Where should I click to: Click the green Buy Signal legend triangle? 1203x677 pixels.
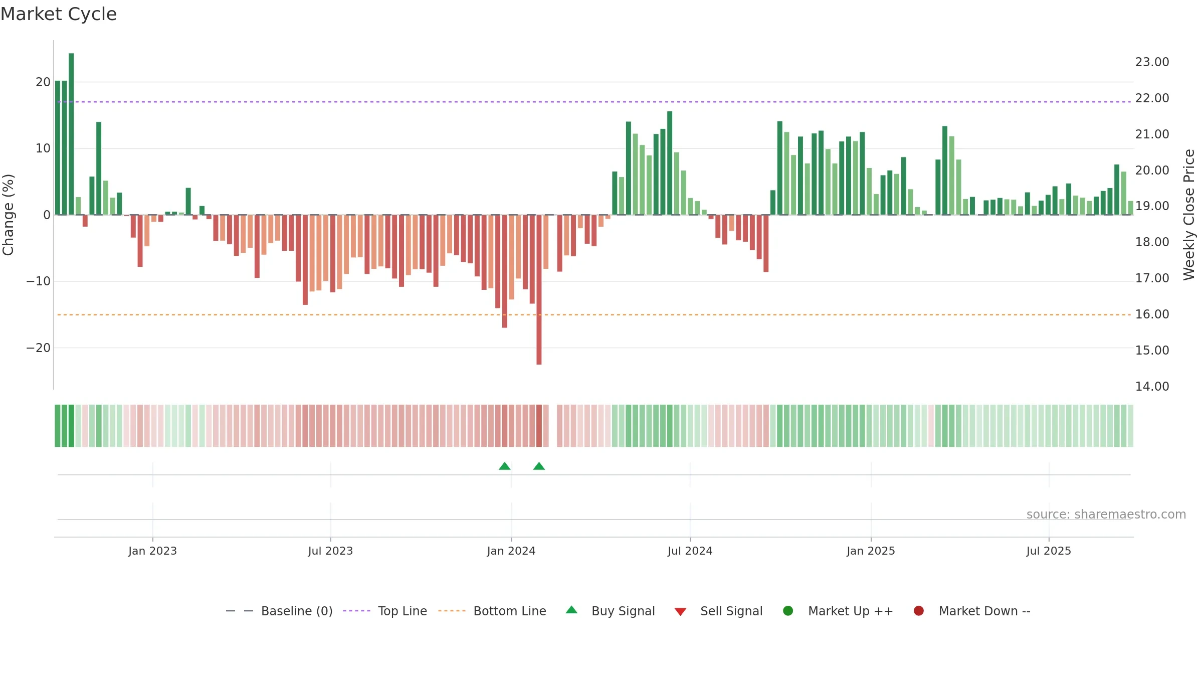[571, 610]
